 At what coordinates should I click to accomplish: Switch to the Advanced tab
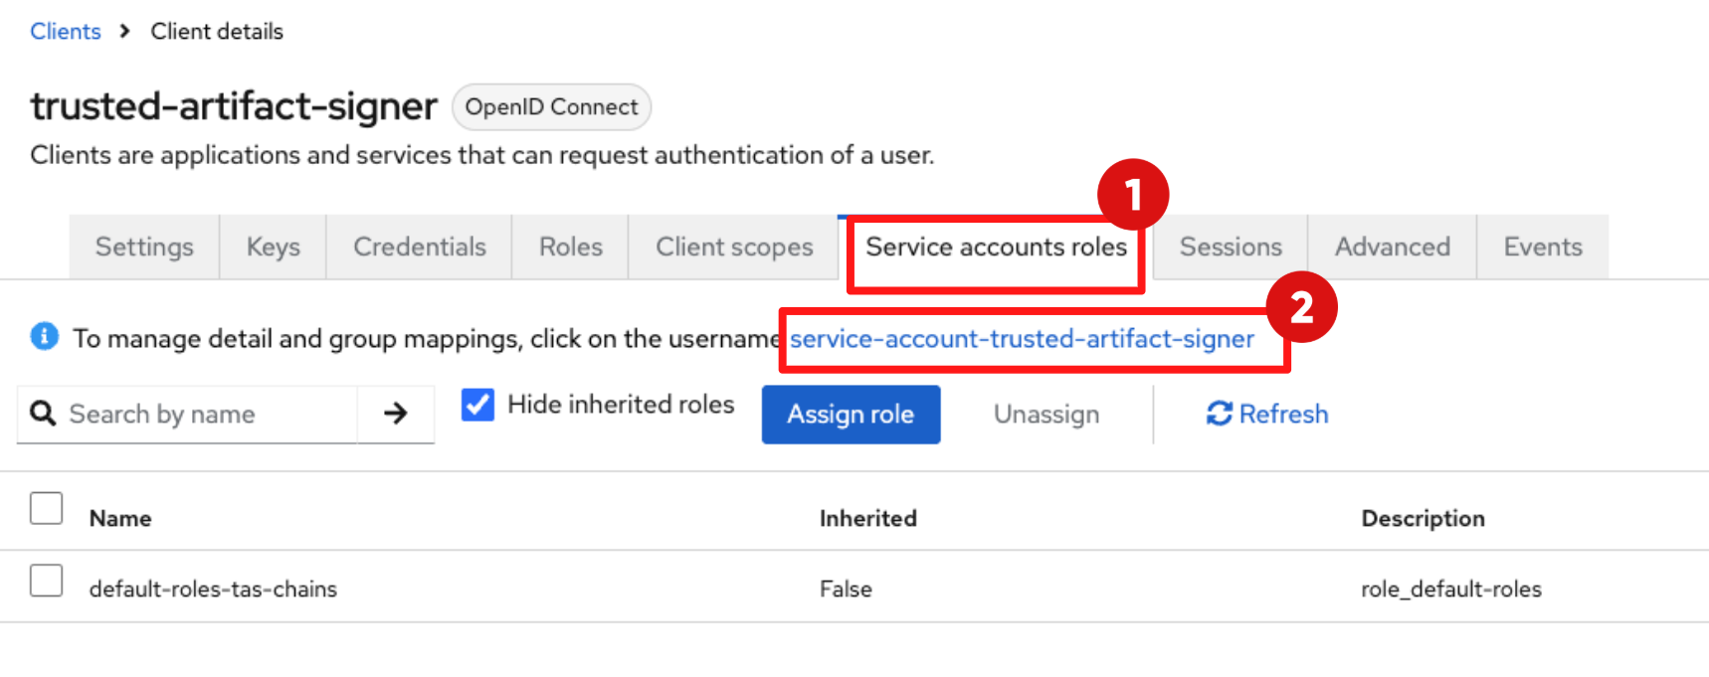point(1392,247)
